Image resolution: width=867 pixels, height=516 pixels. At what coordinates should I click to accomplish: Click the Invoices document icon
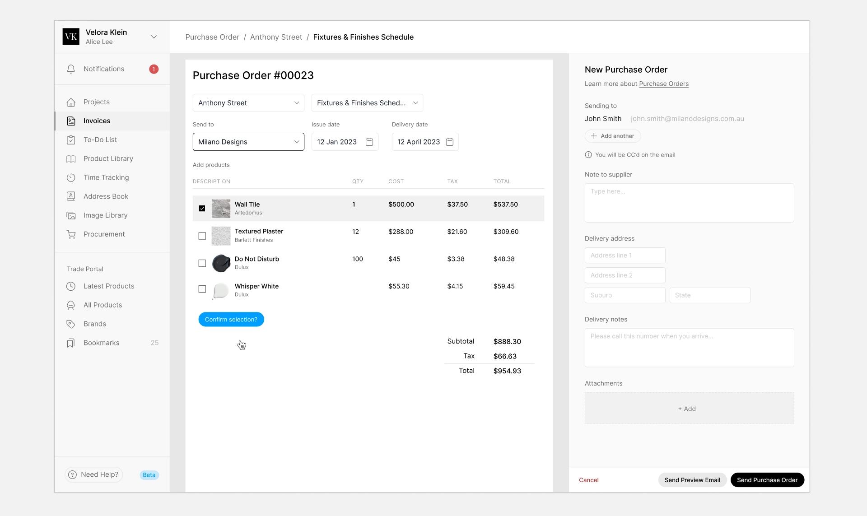click(71, 121)
